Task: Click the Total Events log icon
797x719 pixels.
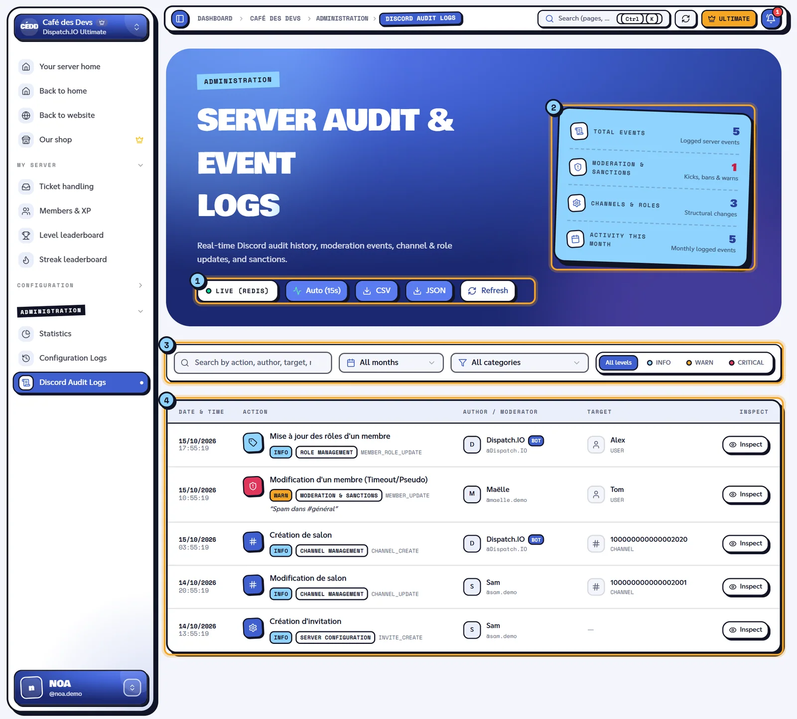Action: pos(579,131)
